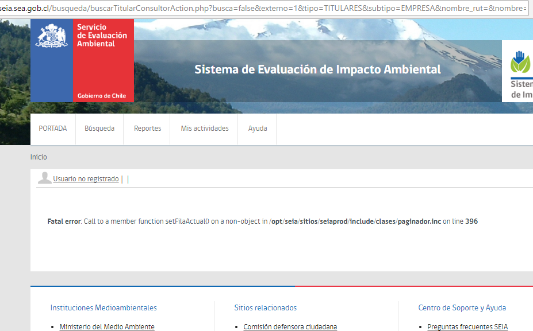Image resolution: width=533 pixels, height=331 pixels.
Task: Open Ministerio del Medio Ambiente link
Action: (107, 326)
